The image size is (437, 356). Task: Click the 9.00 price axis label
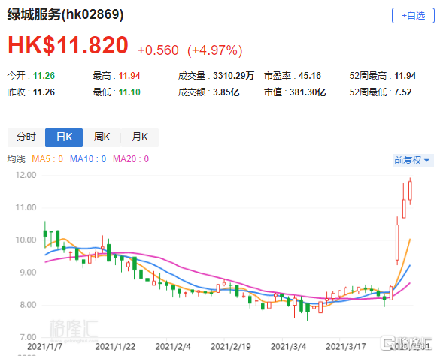point(28,273)
